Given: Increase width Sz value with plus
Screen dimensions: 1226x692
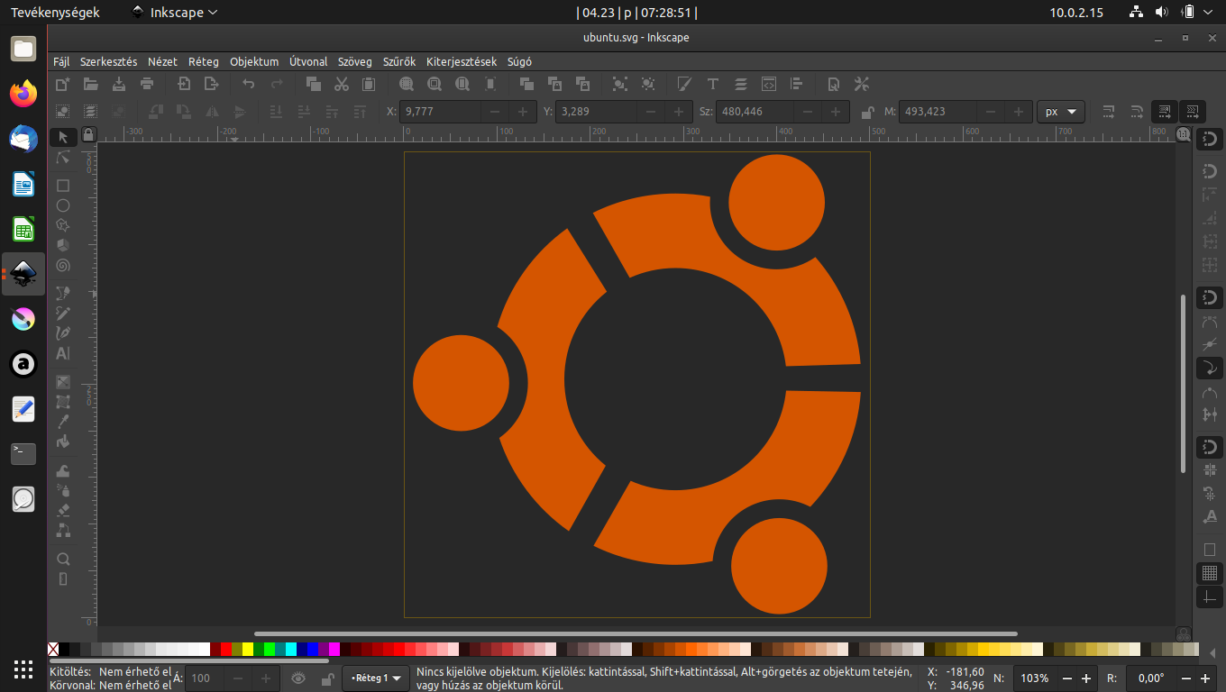Looking at the screenshot, I should 835,112.
